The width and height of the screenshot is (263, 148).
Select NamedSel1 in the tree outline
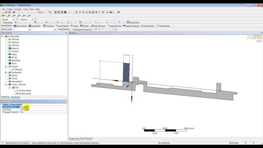(17, 81)
